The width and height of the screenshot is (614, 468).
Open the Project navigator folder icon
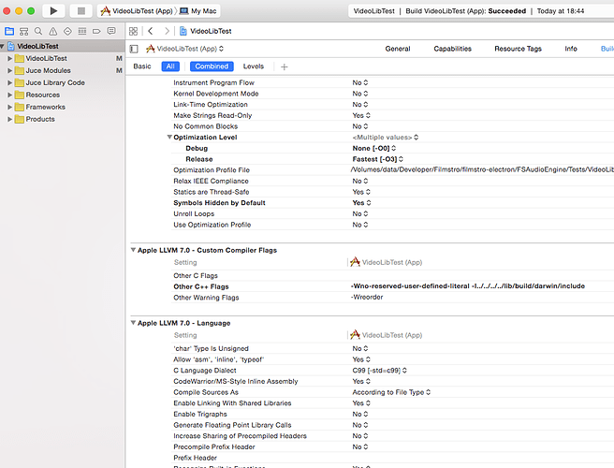pos(9,31)
